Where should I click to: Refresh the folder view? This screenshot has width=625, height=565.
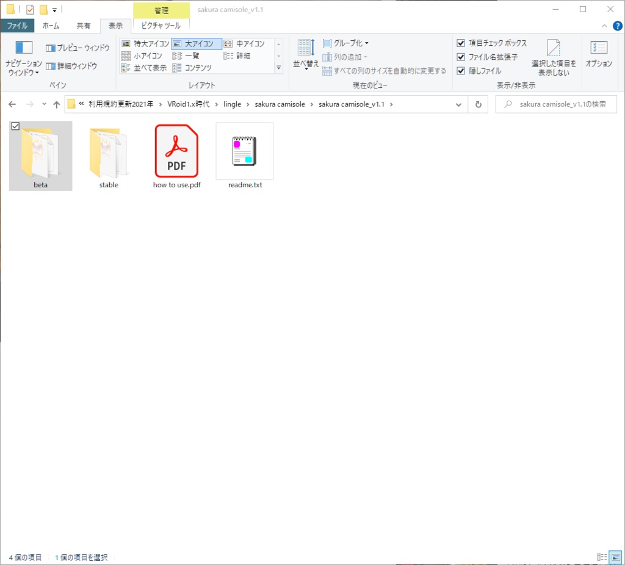tap(479, 104)
